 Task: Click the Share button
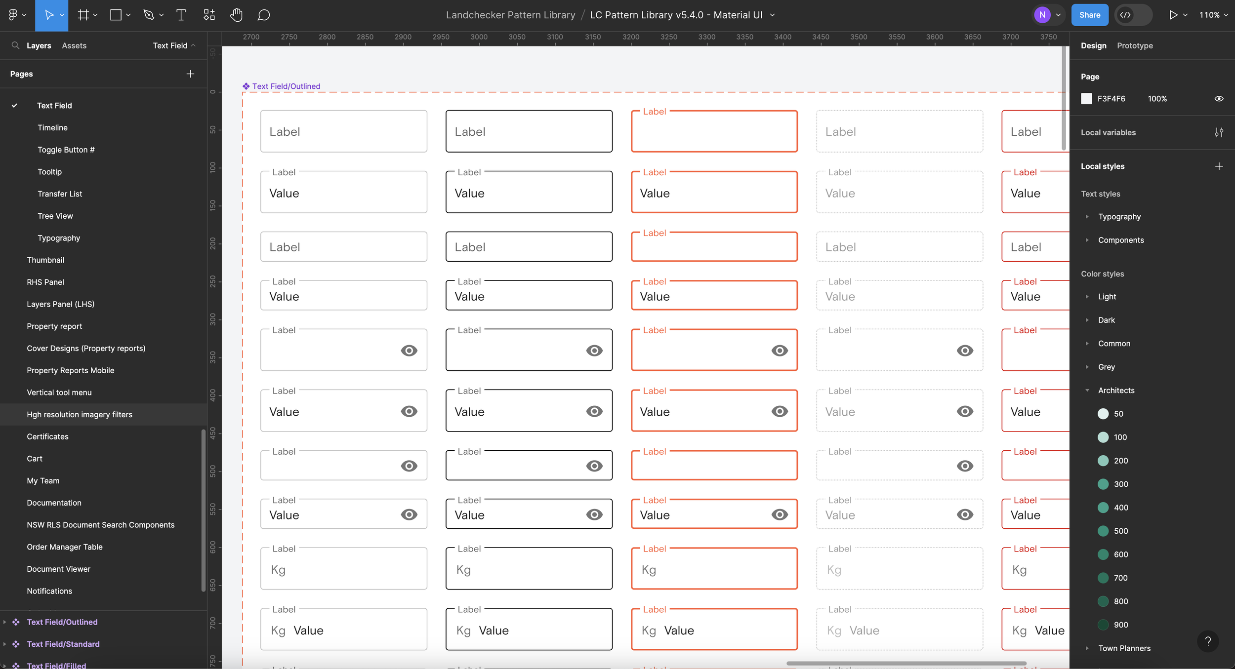pyautogui.click(x=1090, y=14)
